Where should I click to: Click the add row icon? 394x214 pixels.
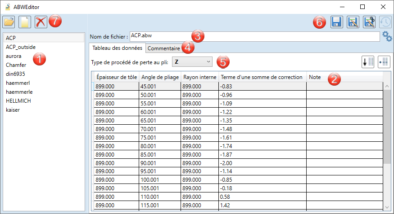384,62
